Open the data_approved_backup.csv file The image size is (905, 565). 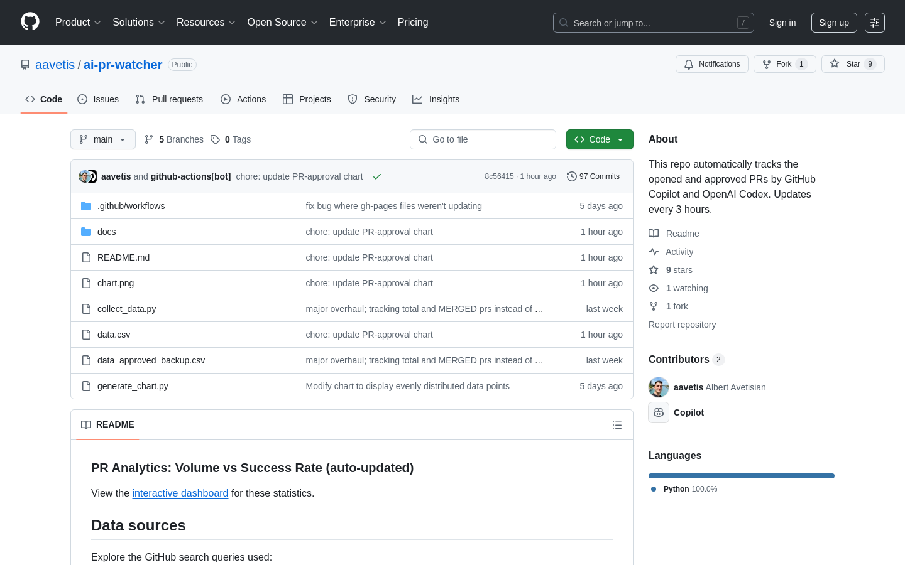(151, 360)
